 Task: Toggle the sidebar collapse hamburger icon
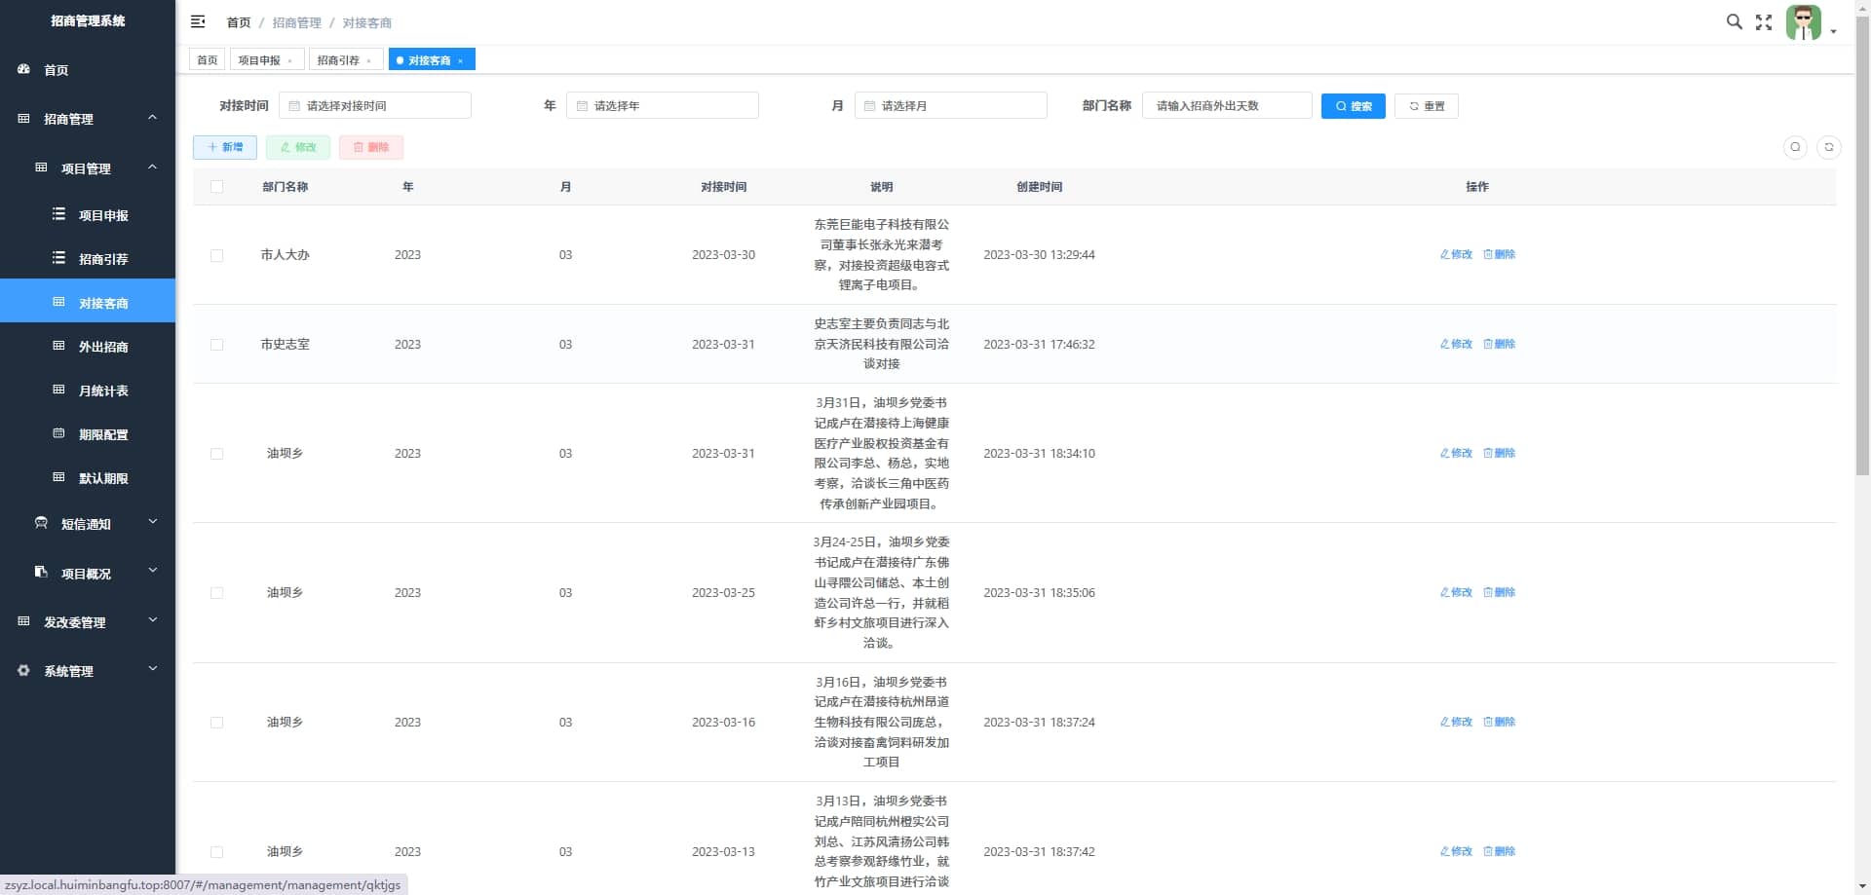pos(198,21)
